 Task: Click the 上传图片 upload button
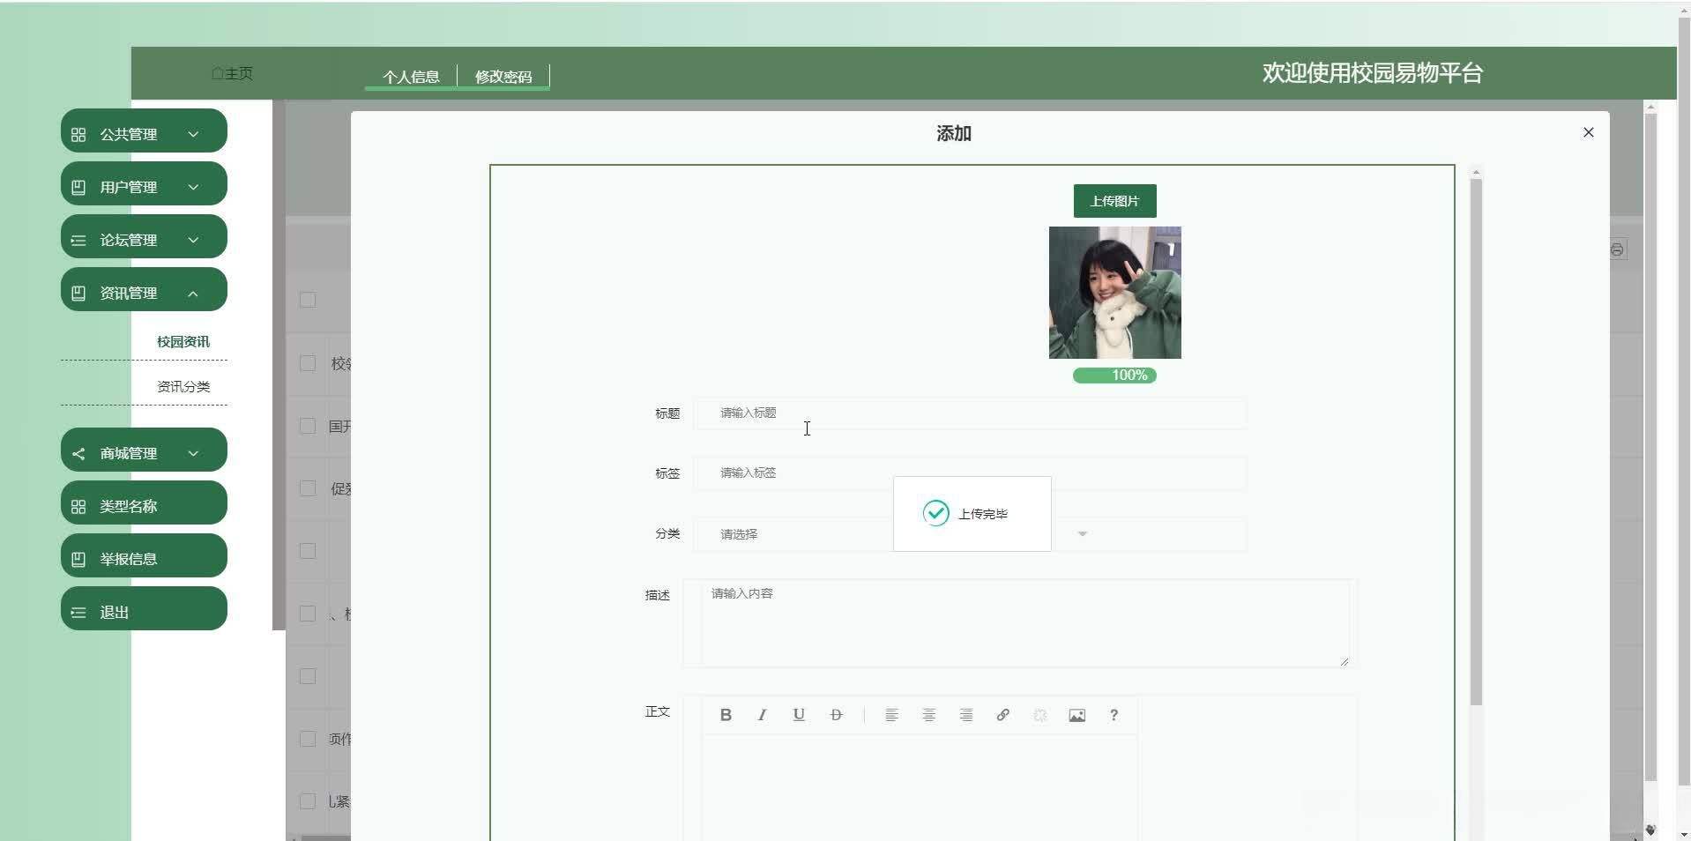[1114, 200]
